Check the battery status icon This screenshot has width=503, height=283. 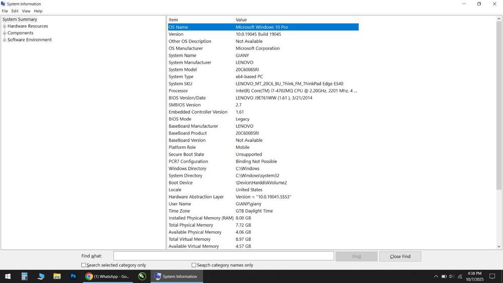444,276
